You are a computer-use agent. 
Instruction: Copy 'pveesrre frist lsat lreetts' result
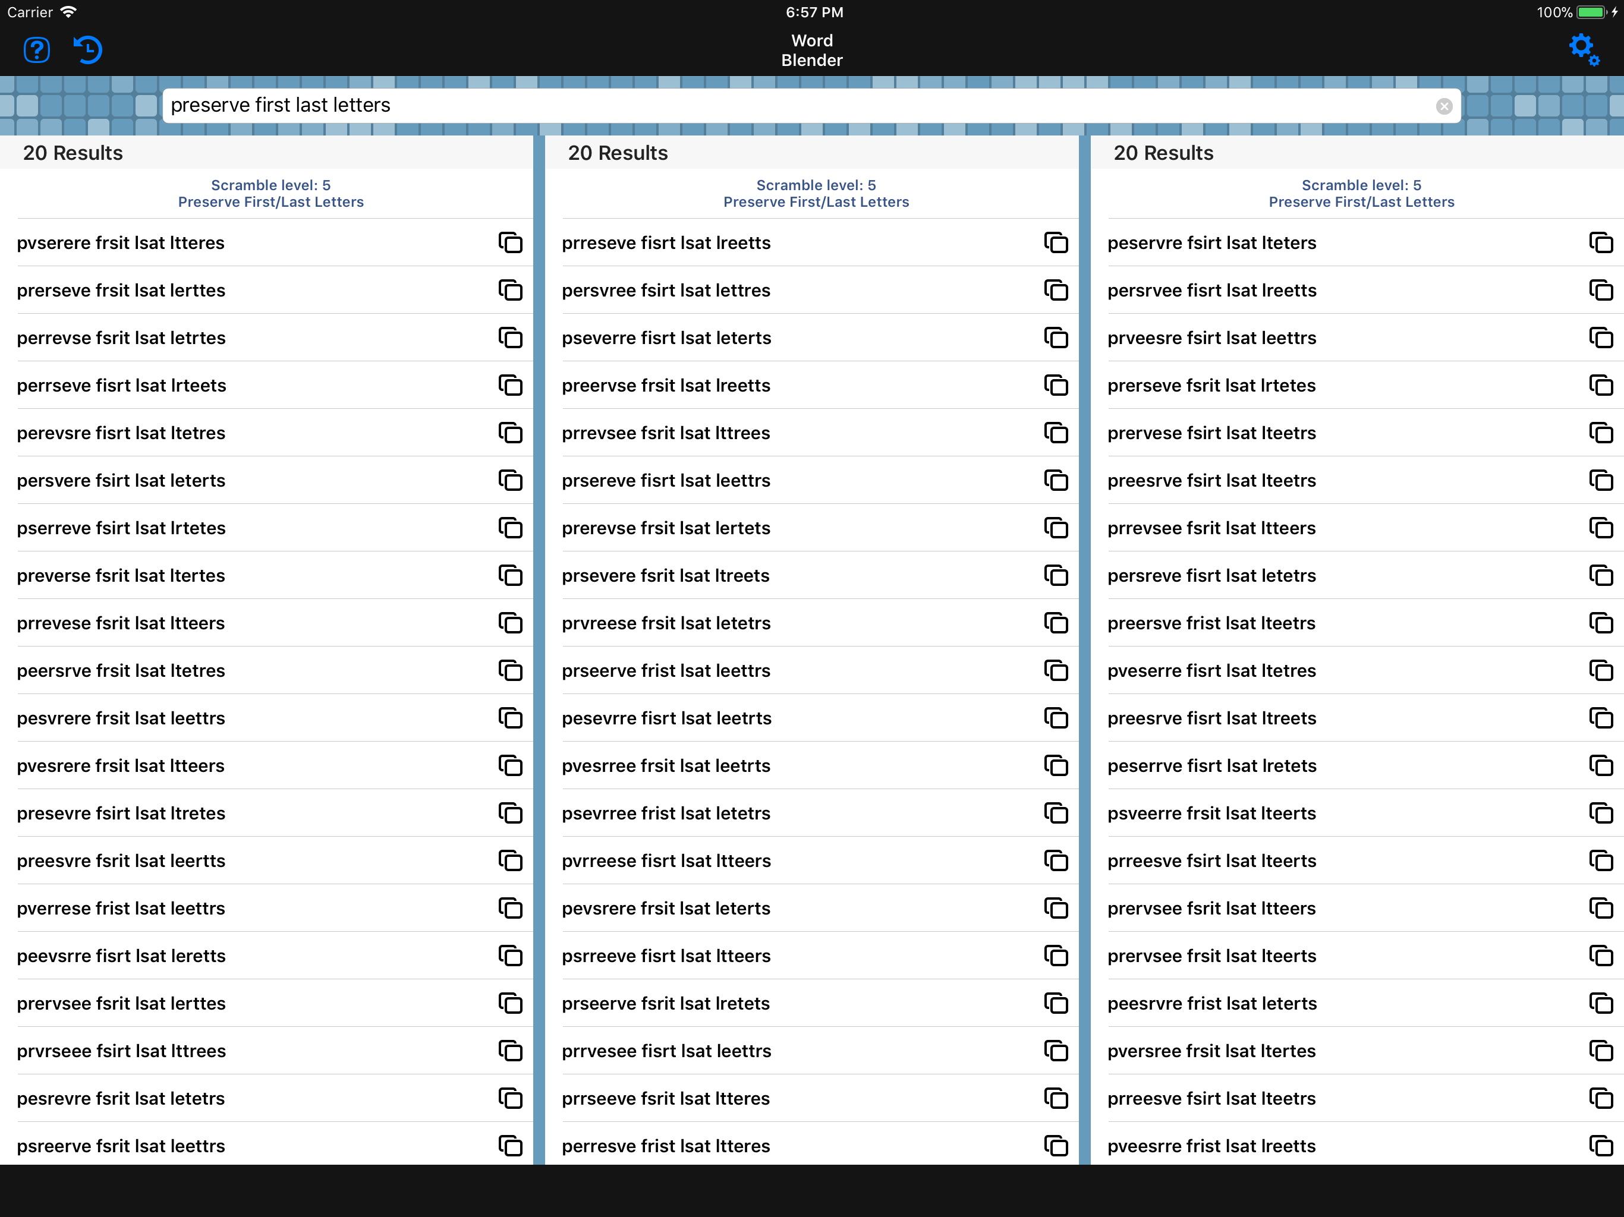(1600, 1146)
